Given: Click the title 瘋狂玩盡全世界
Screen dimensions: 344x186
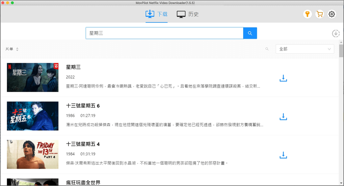Looking at the screenshot, I should coord(83,183).
